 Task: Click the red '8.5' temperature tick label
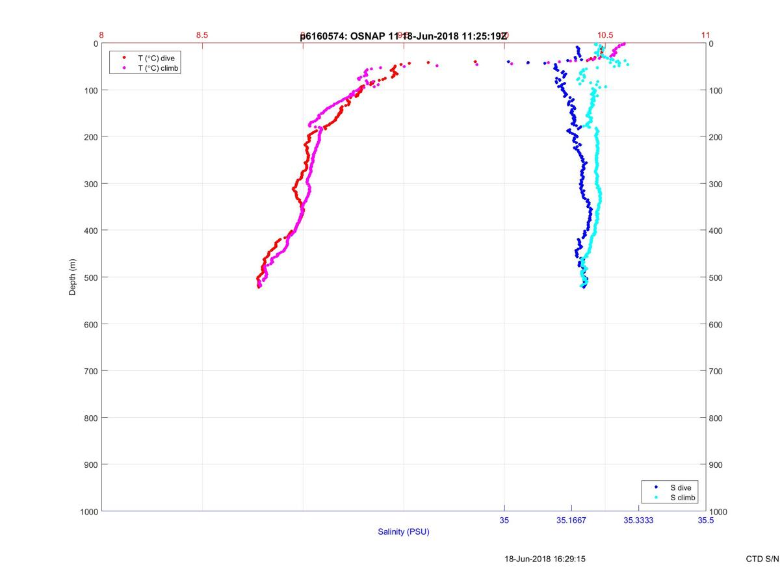click(x=202, y=35)
